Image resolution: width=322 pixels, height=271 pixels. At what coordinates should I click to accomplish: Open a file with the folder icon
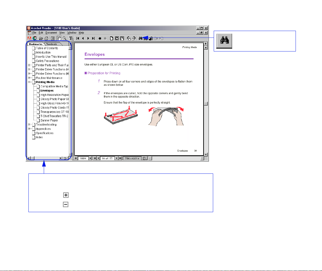(x=41, y=38)
